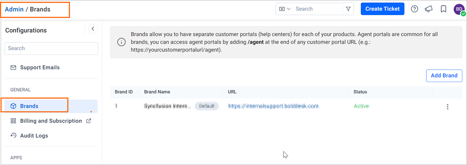Open the help question mark icon
This screenshot has height=165, width=467.
pos(414,9)
